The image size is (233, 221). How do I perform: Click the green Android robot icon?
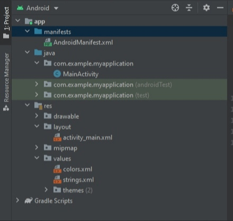20,8
